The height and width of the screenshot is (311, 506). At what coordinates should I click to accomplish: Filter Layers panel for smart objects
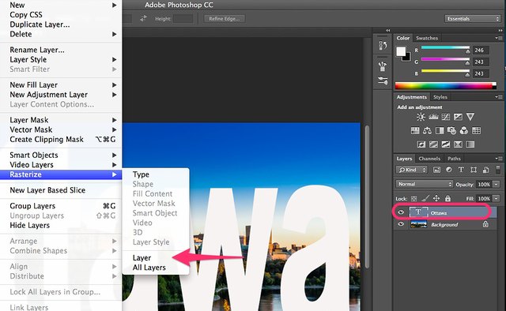pos(485,170)
